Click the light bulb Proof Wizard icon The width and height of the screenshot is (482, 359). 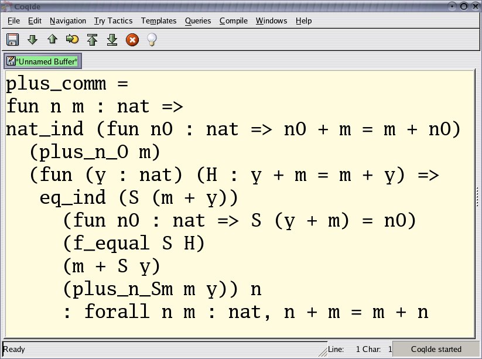coord(152,40)
